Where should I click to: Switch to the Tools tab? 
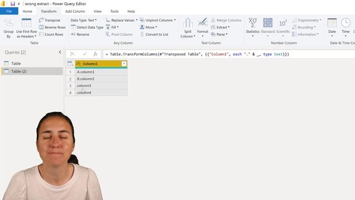pos(114,11)
